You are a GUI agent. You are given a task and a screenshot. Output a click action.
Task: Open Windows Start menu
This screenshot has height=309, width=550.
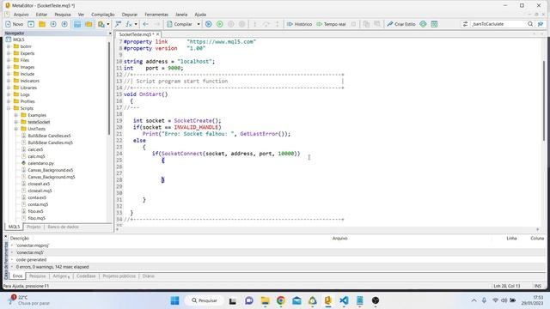174,300
